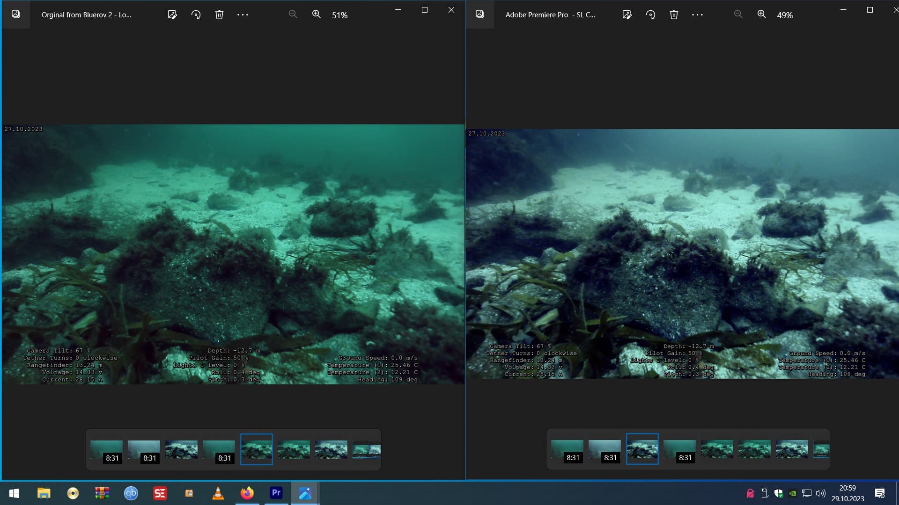Image resolution: width=899 pixels, height=505 pixels.
Task: Zoom out on the left image
Action: pyautogui.click(x=293, y=14)
